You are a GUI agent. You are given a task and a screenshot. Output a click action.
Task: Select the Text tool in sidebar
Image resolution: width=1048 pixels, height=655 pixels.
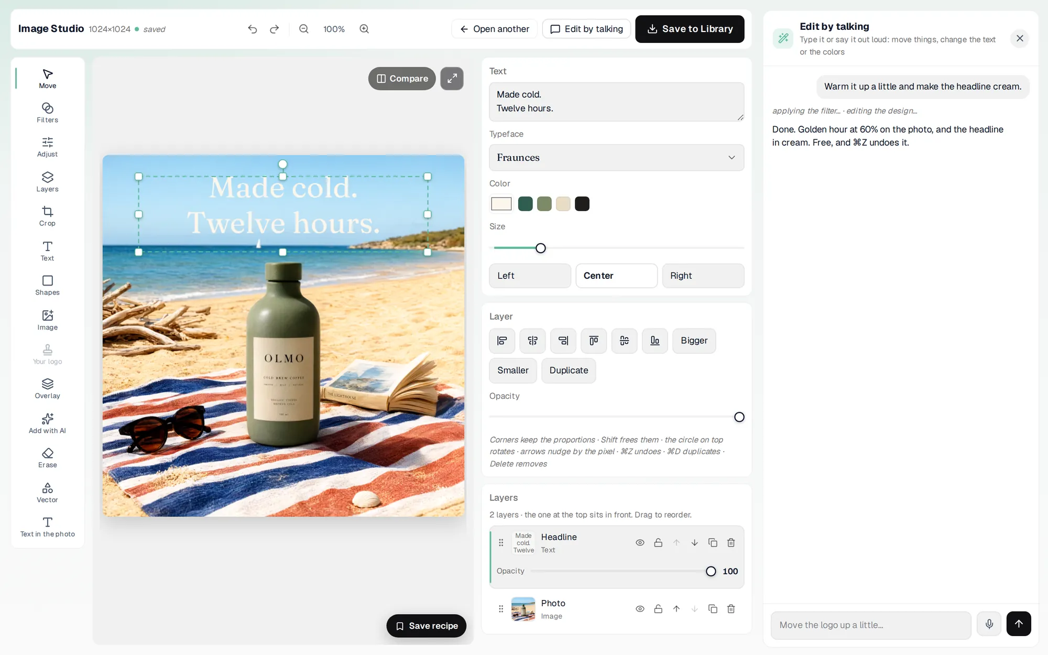[47, 251]
